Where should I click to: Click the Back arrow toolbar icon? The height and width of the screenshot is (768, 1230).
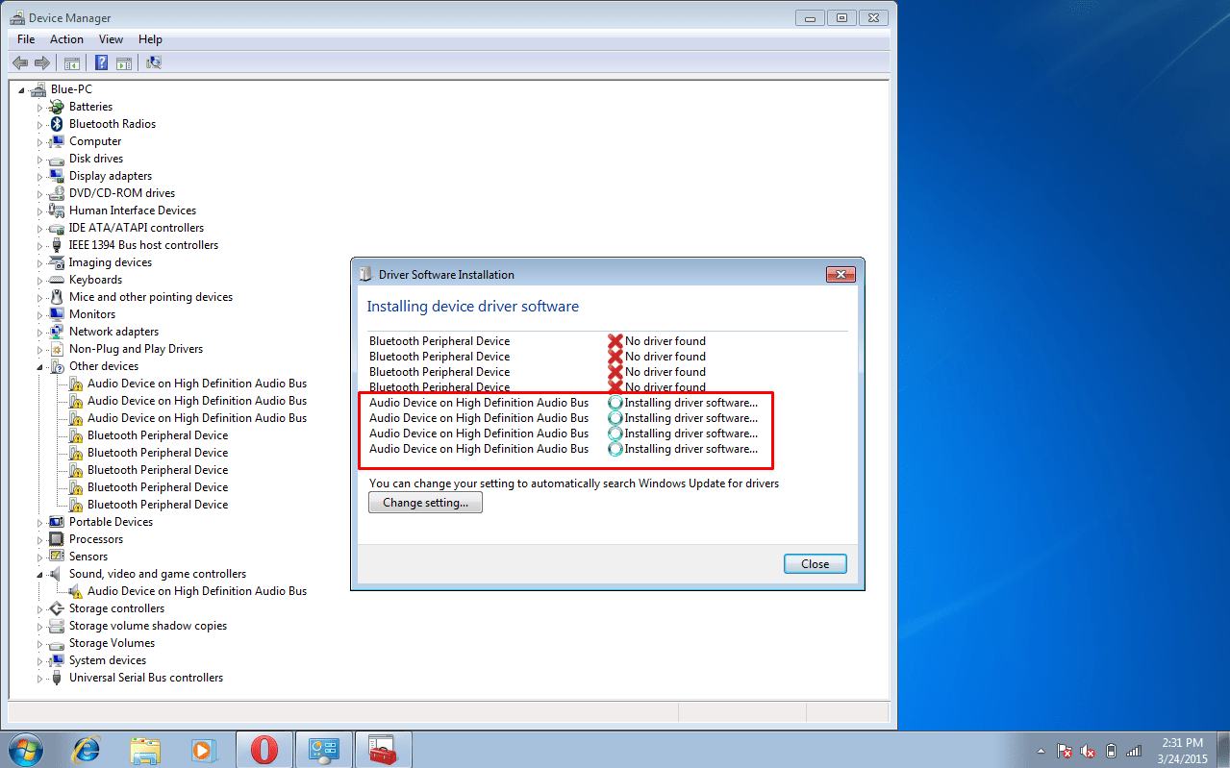(x=19, y=62)
